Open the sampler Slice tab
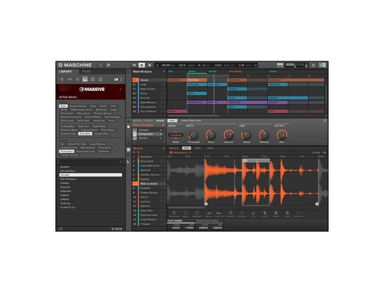 pyautogui.click(x=198, y=148)
